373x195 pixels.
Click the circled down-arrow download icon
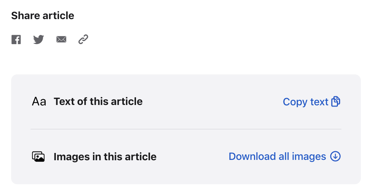(336, 156)
